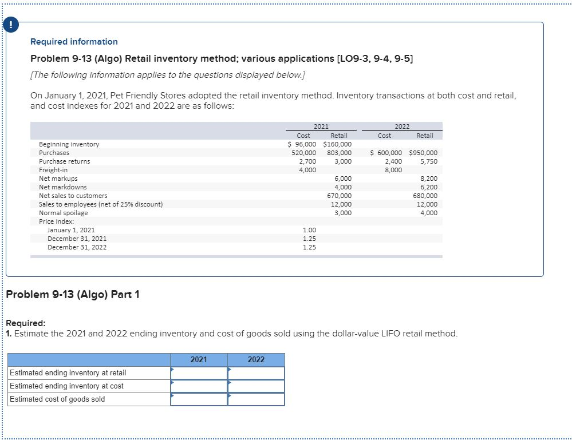Select the 2022 column header in the answer table

[x=257, y=359]
